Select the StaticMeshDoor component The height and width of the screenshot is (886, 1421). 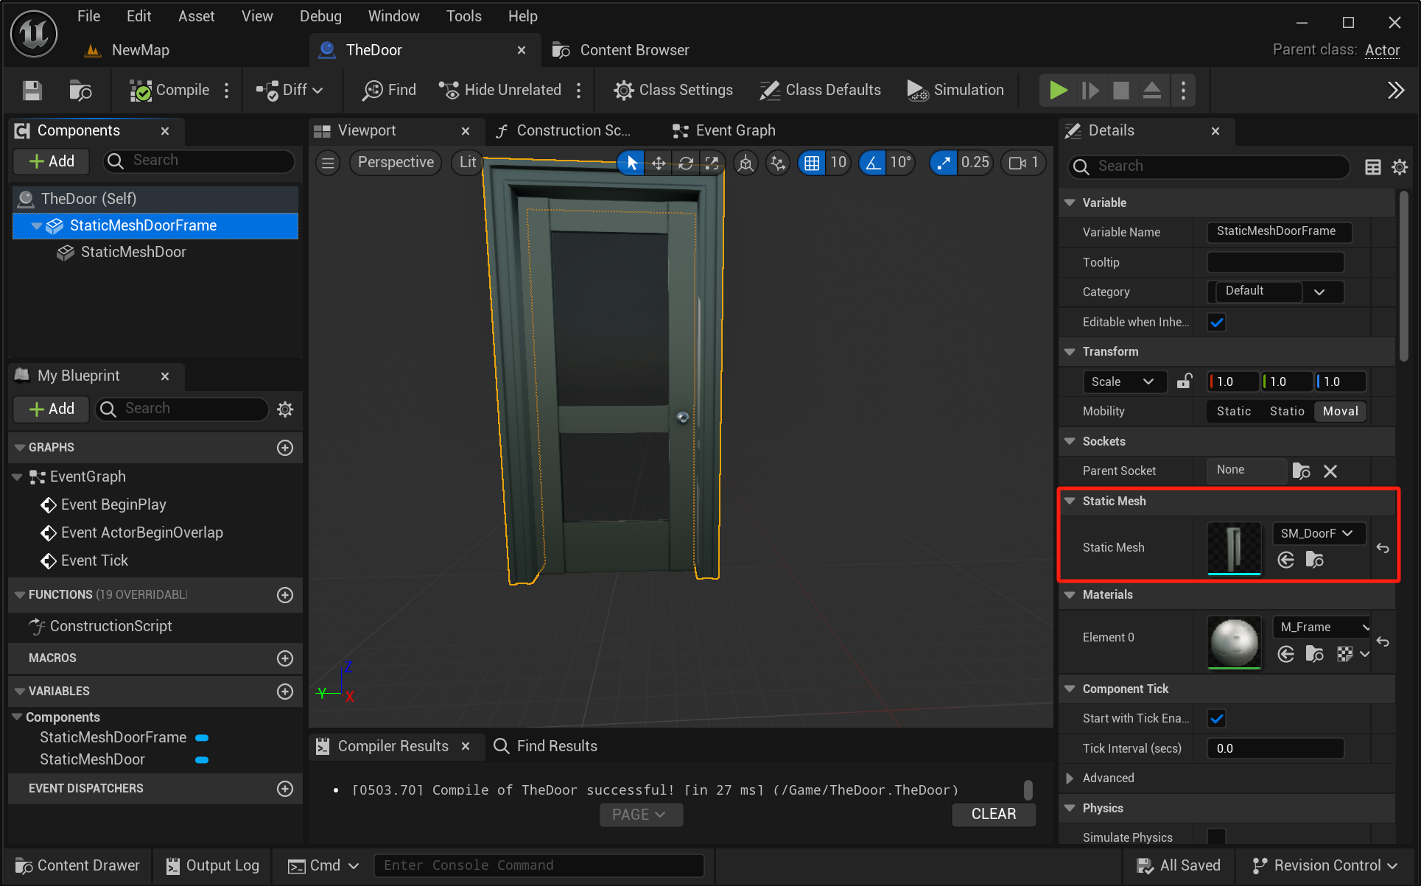click(x=133, y=252)
